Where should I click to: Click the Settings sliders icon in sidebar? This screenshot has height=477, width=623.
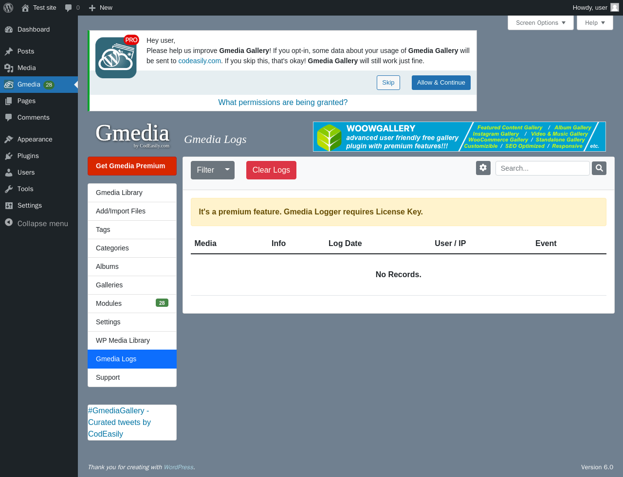9,205
